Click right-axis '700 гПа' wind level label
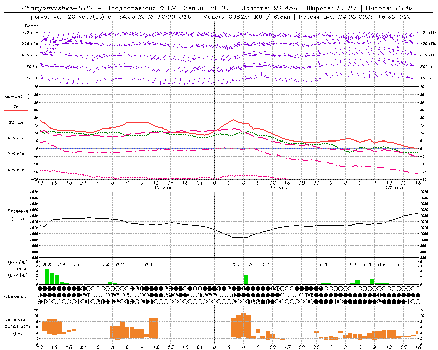Viewport: 438px width, 350px height. 428,44
